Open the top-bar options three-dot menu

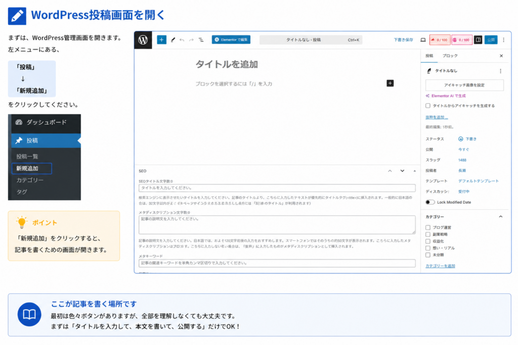pyautogui.click(x=503, y=40)
